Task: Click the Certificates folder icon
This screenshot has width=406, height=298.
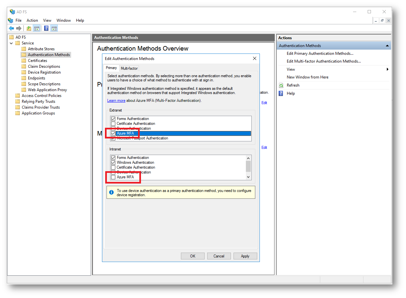Action: 24,61
